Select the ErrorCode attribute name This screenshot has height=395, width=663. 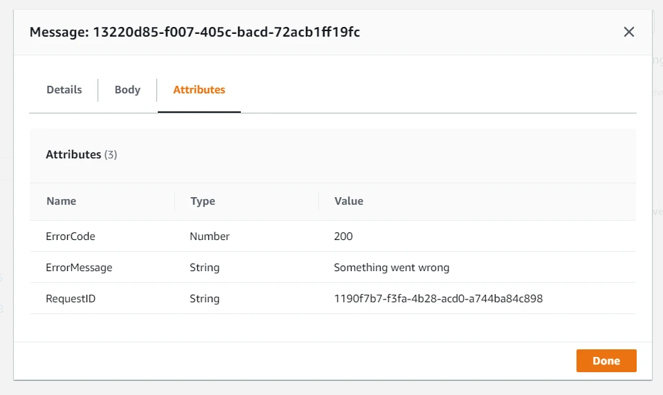tap(71, 237)
